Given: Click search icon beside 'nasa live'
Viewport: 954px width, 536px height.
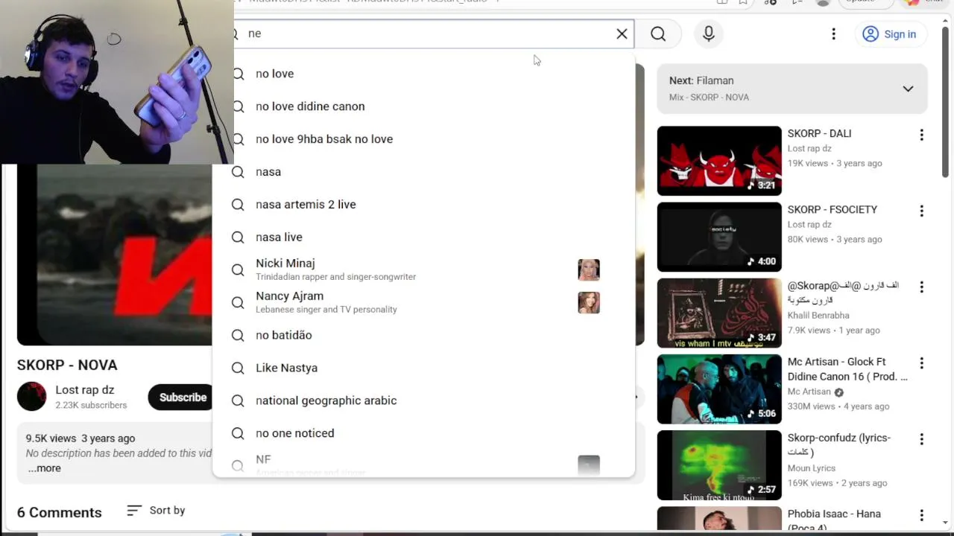Looking at the screenshot, I should pos(238,237).
